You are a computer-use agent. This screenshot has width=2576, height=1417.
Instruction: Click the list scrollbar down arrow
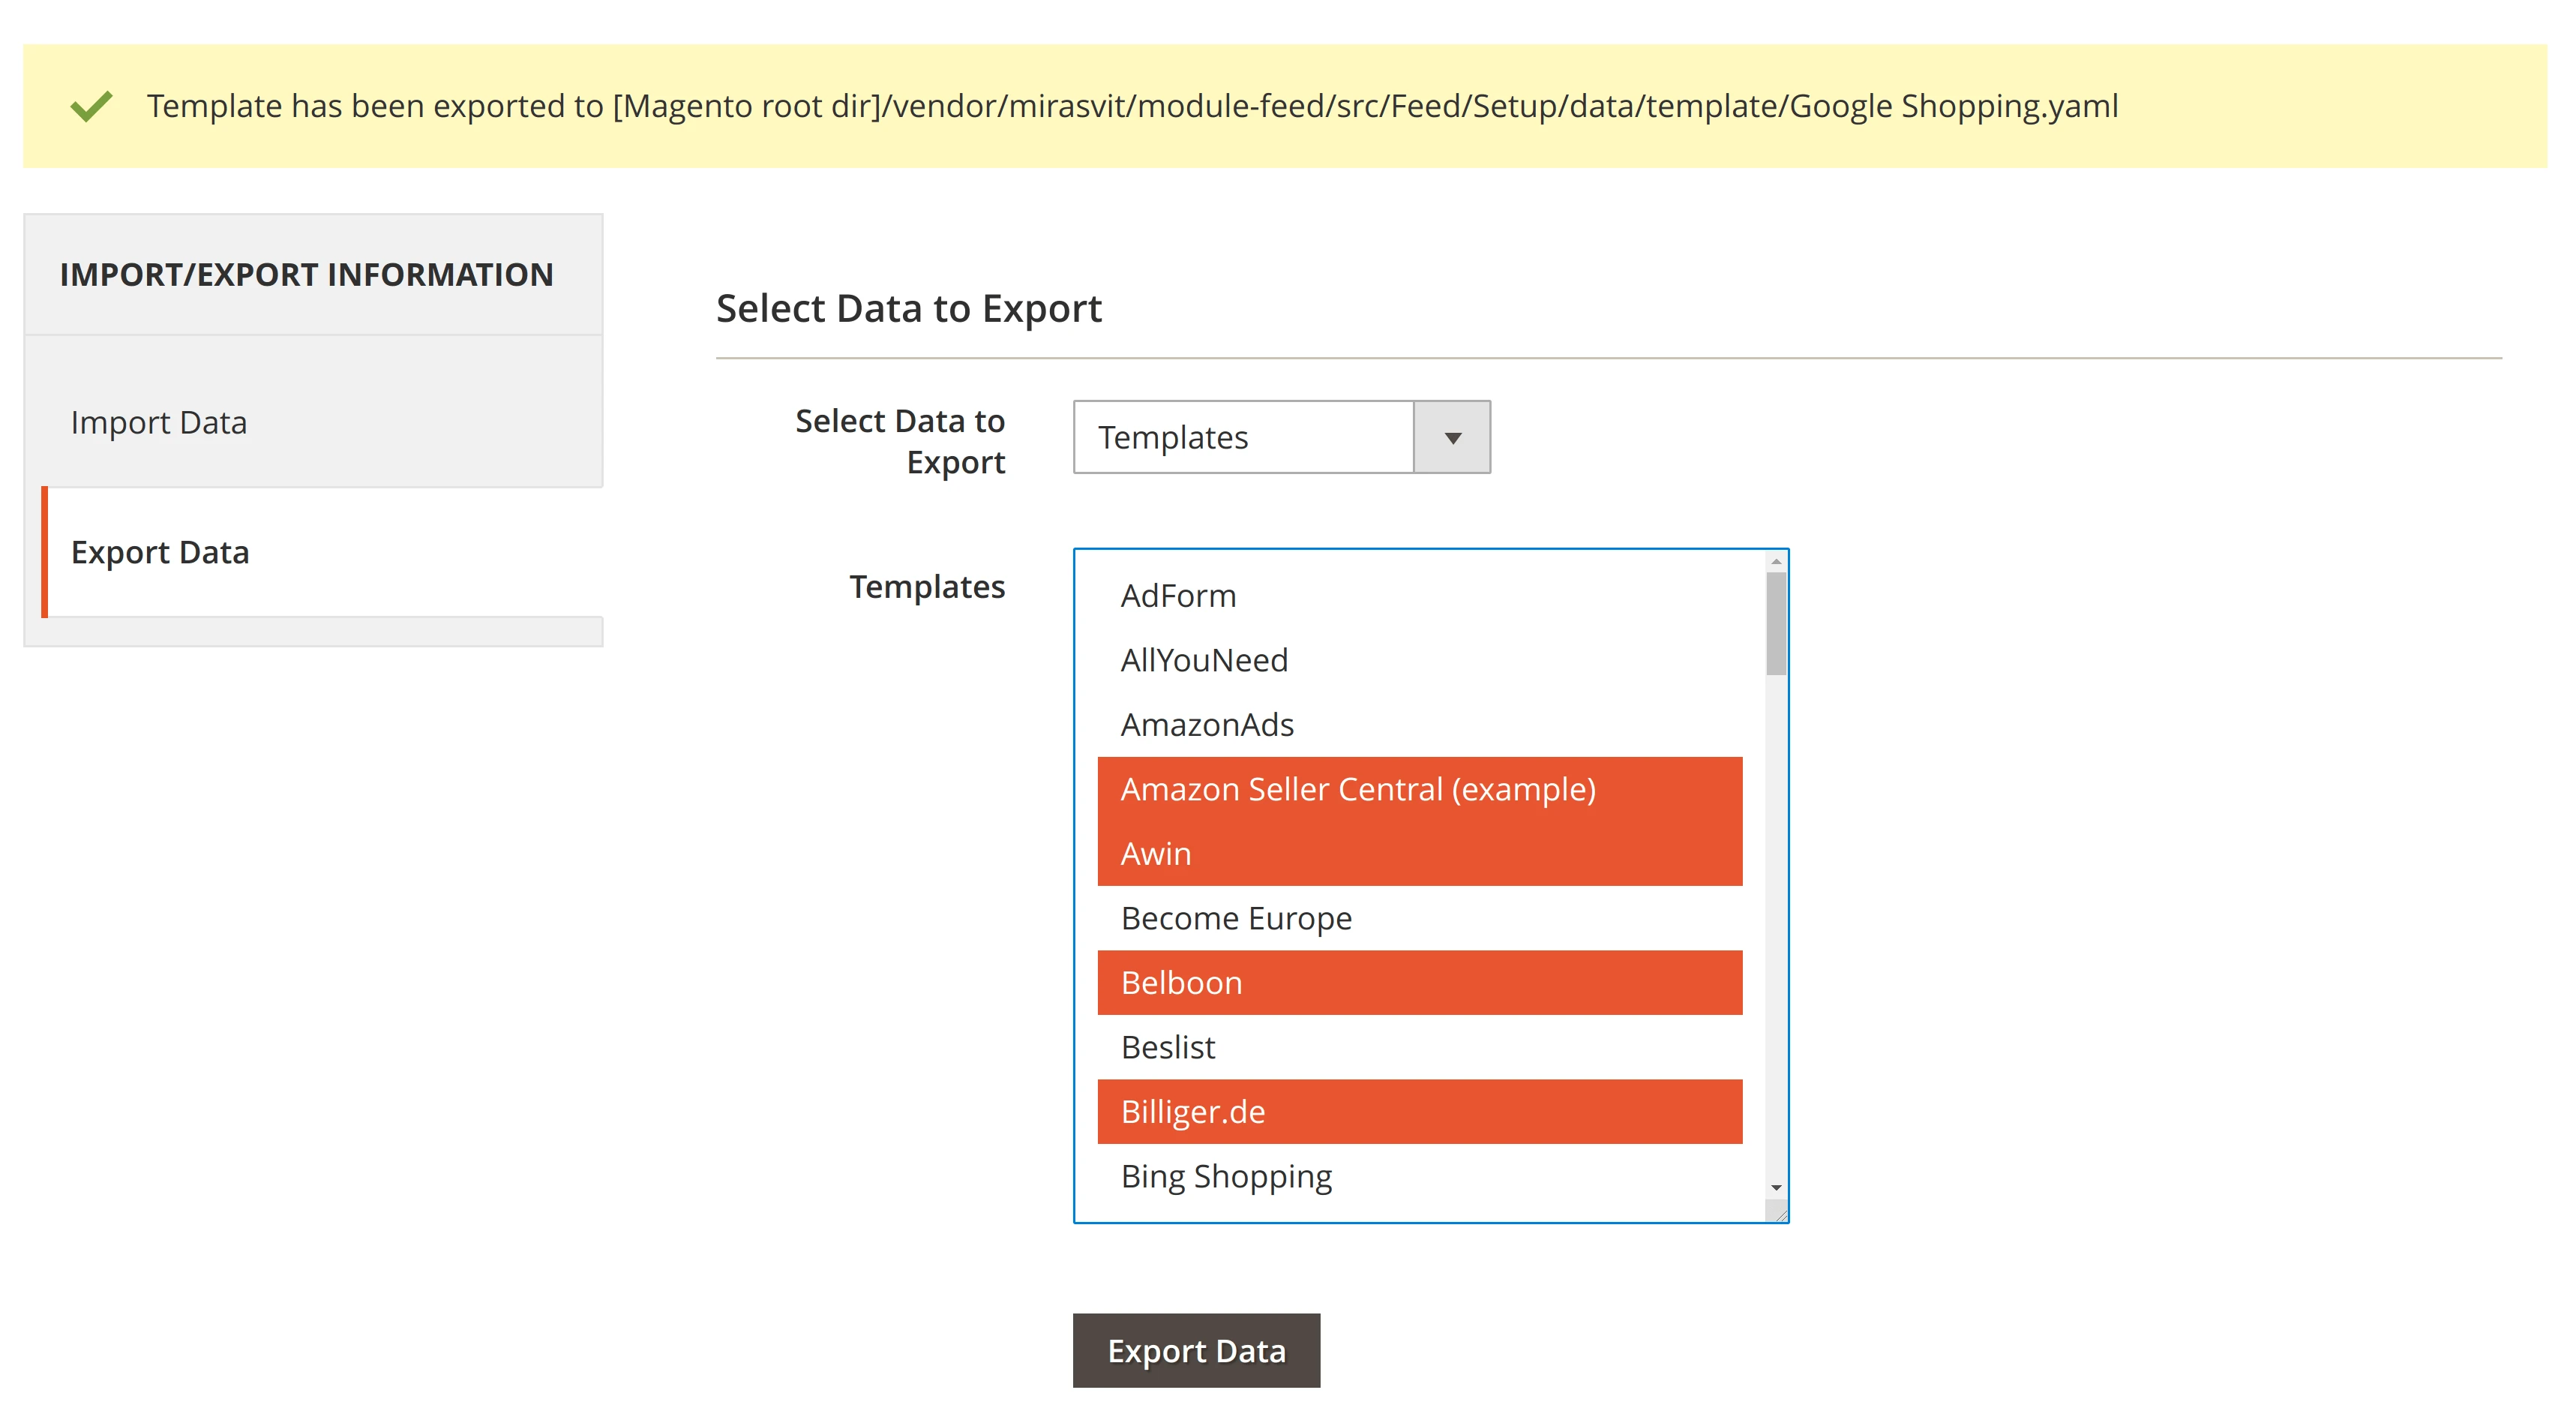point(1776,1188)
